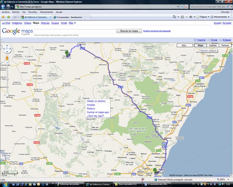The width and height of the screenshot is (233, 187).
Task: Click the Add to Favorites icon
Action: pyautogui.click(x=9, y=17)
